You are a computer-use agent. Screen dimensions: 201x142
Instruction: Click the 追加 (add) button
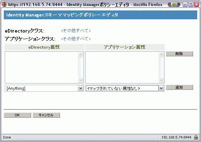click(x=179, y=87)
